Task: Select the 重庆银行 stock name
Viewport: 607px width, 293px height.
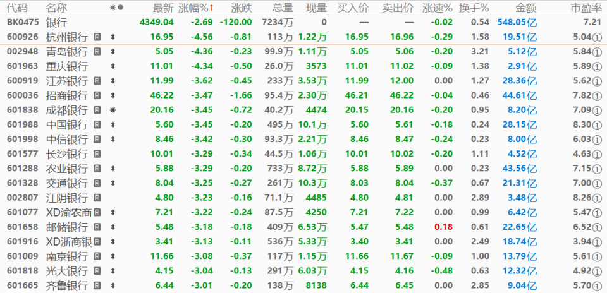Action: [66, 66]
